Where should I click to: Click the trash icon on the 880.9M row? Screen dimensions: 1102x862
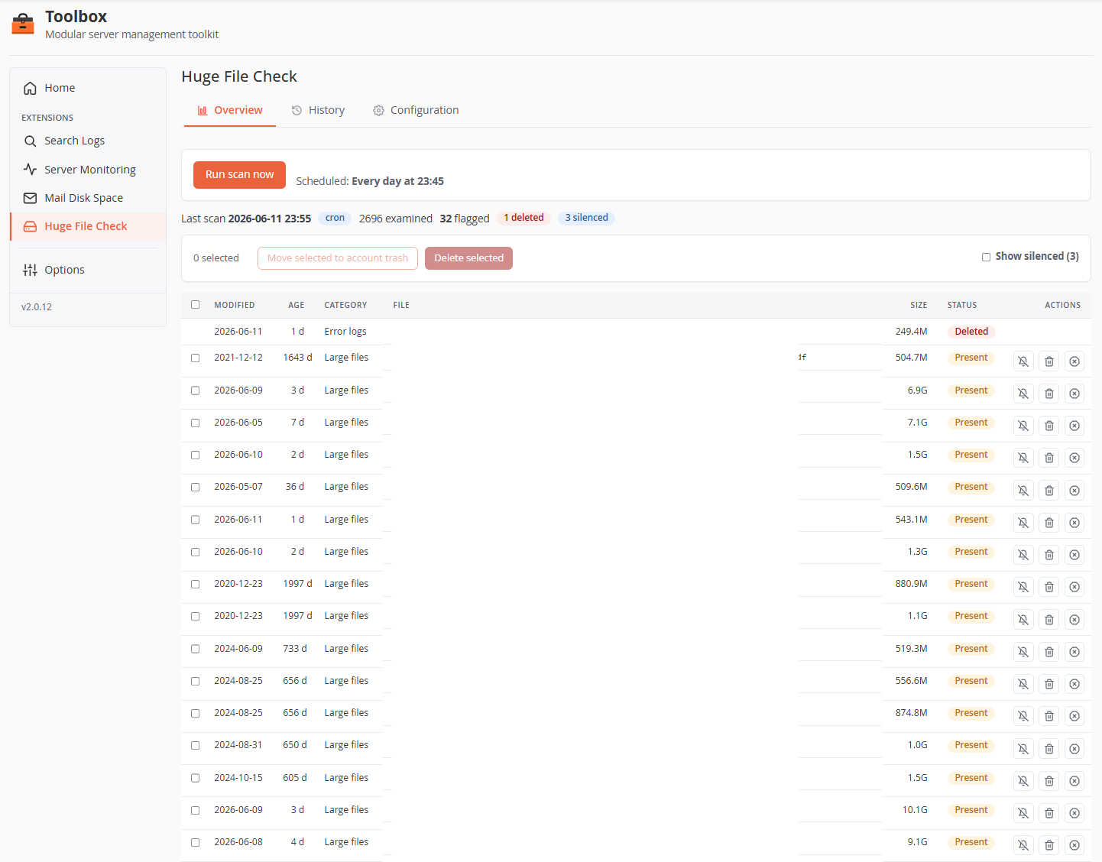[1049, 587]
